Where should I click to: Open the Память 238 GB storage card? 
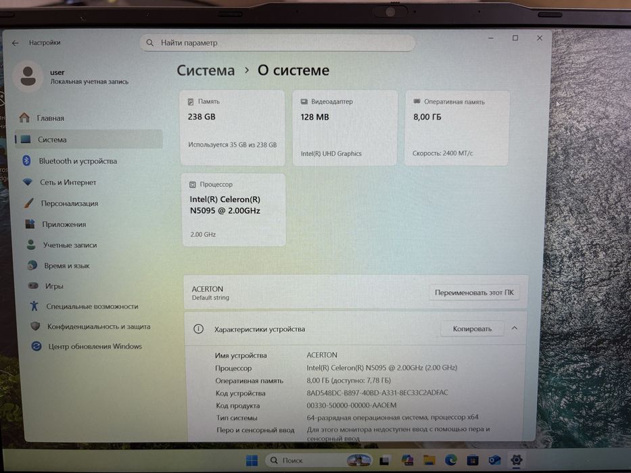[x=232, y=128]
